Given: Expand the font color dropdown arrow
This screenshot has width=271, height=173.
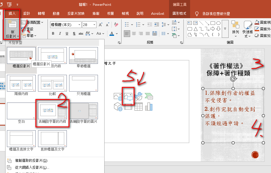Looking at the screenshot, I should 117,34.
